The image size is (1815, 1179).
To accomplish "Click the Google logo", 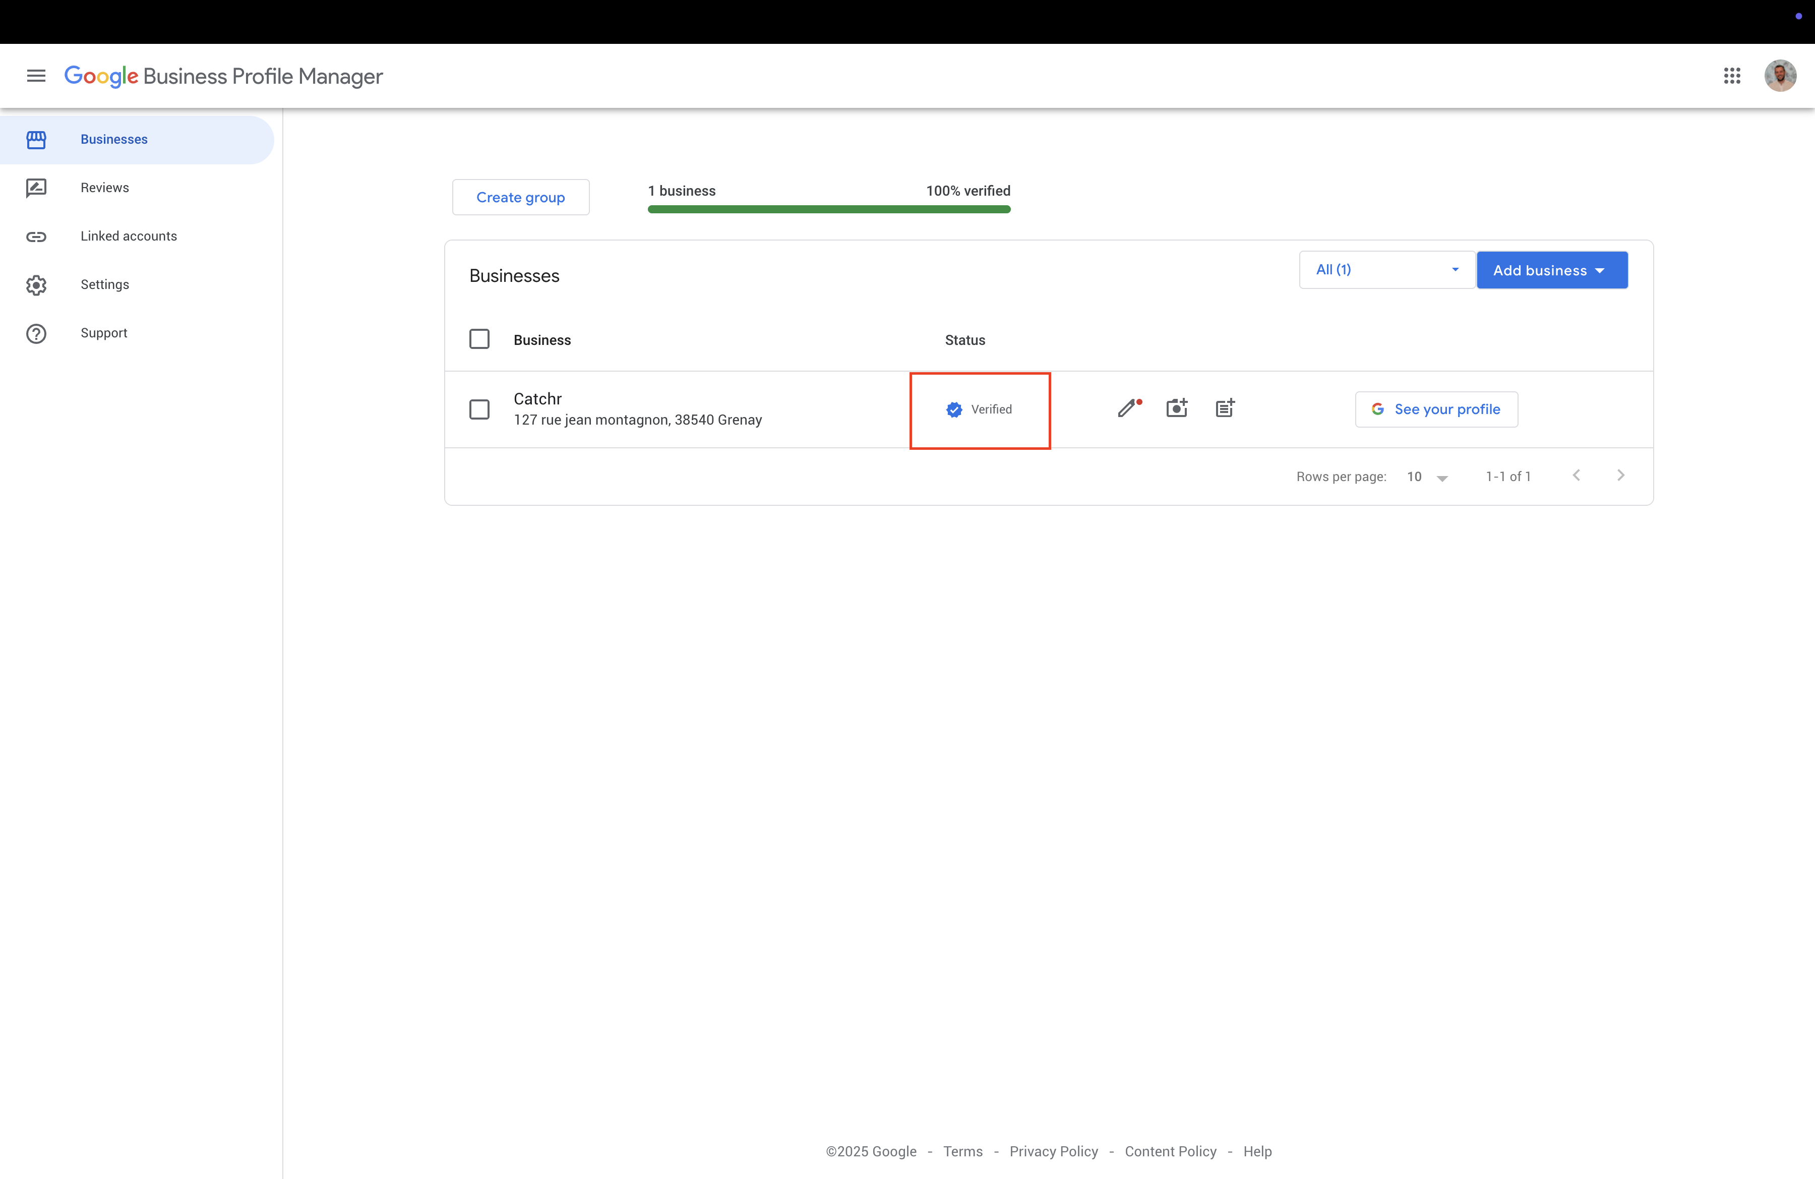I will pos(101,76).
